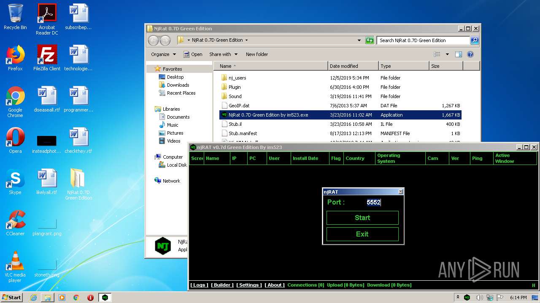Open the CCleaner desktop shortcut
Viewport: 540px width, 303px height.
coord(15,223)
